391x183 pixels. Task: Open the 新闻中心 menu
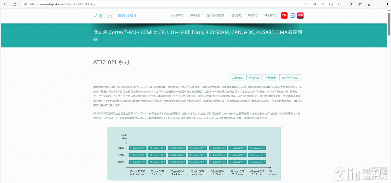coord(253,16)
